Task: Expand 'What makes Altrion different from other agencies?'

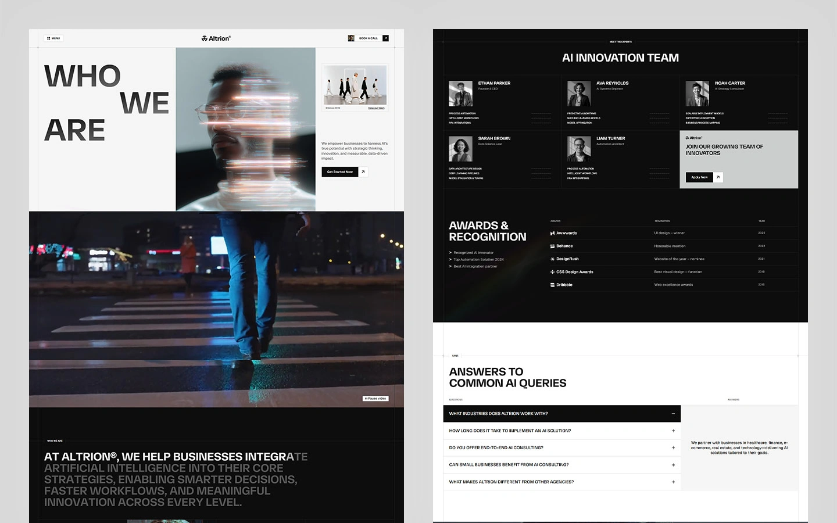Action: 673,482
